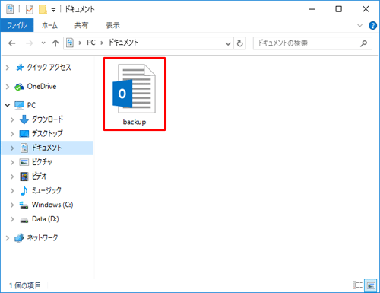Image resolution: width=380 pixels, height=293 pixels.
Task: Click the ミュージック note icon
Action: pos(24,190)
